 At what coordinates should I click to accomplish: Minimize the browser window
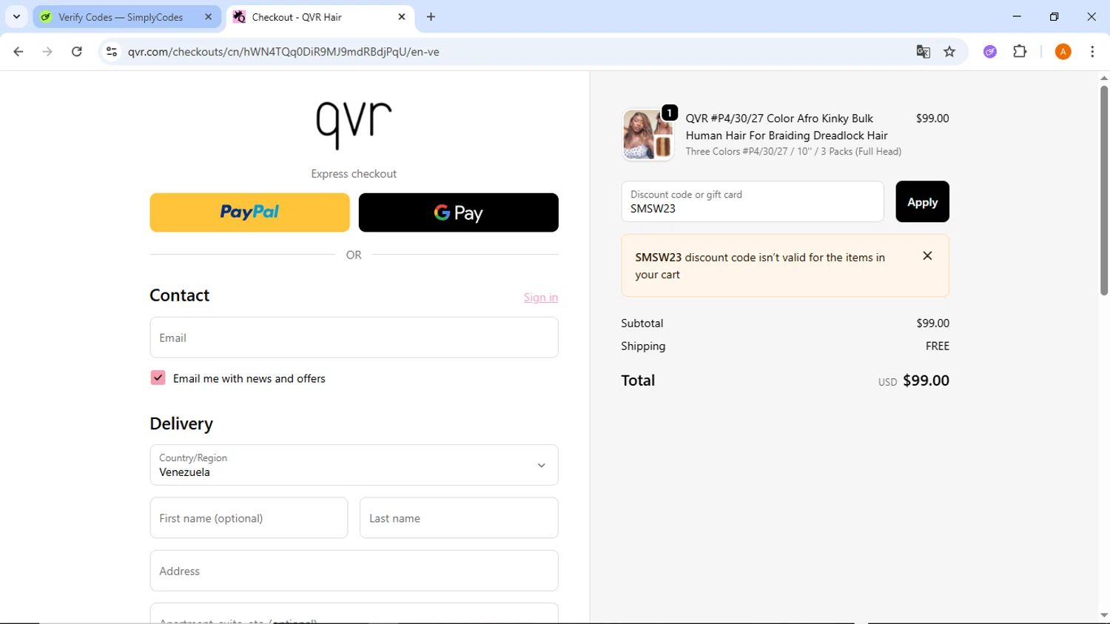click(1017, 16)
